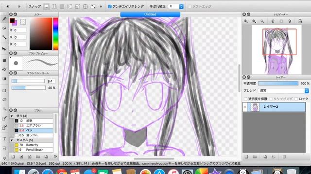Toggle the anti-aliasing checkbox
Viewport: 311px width, 174px height.
[x=110, y=6]
